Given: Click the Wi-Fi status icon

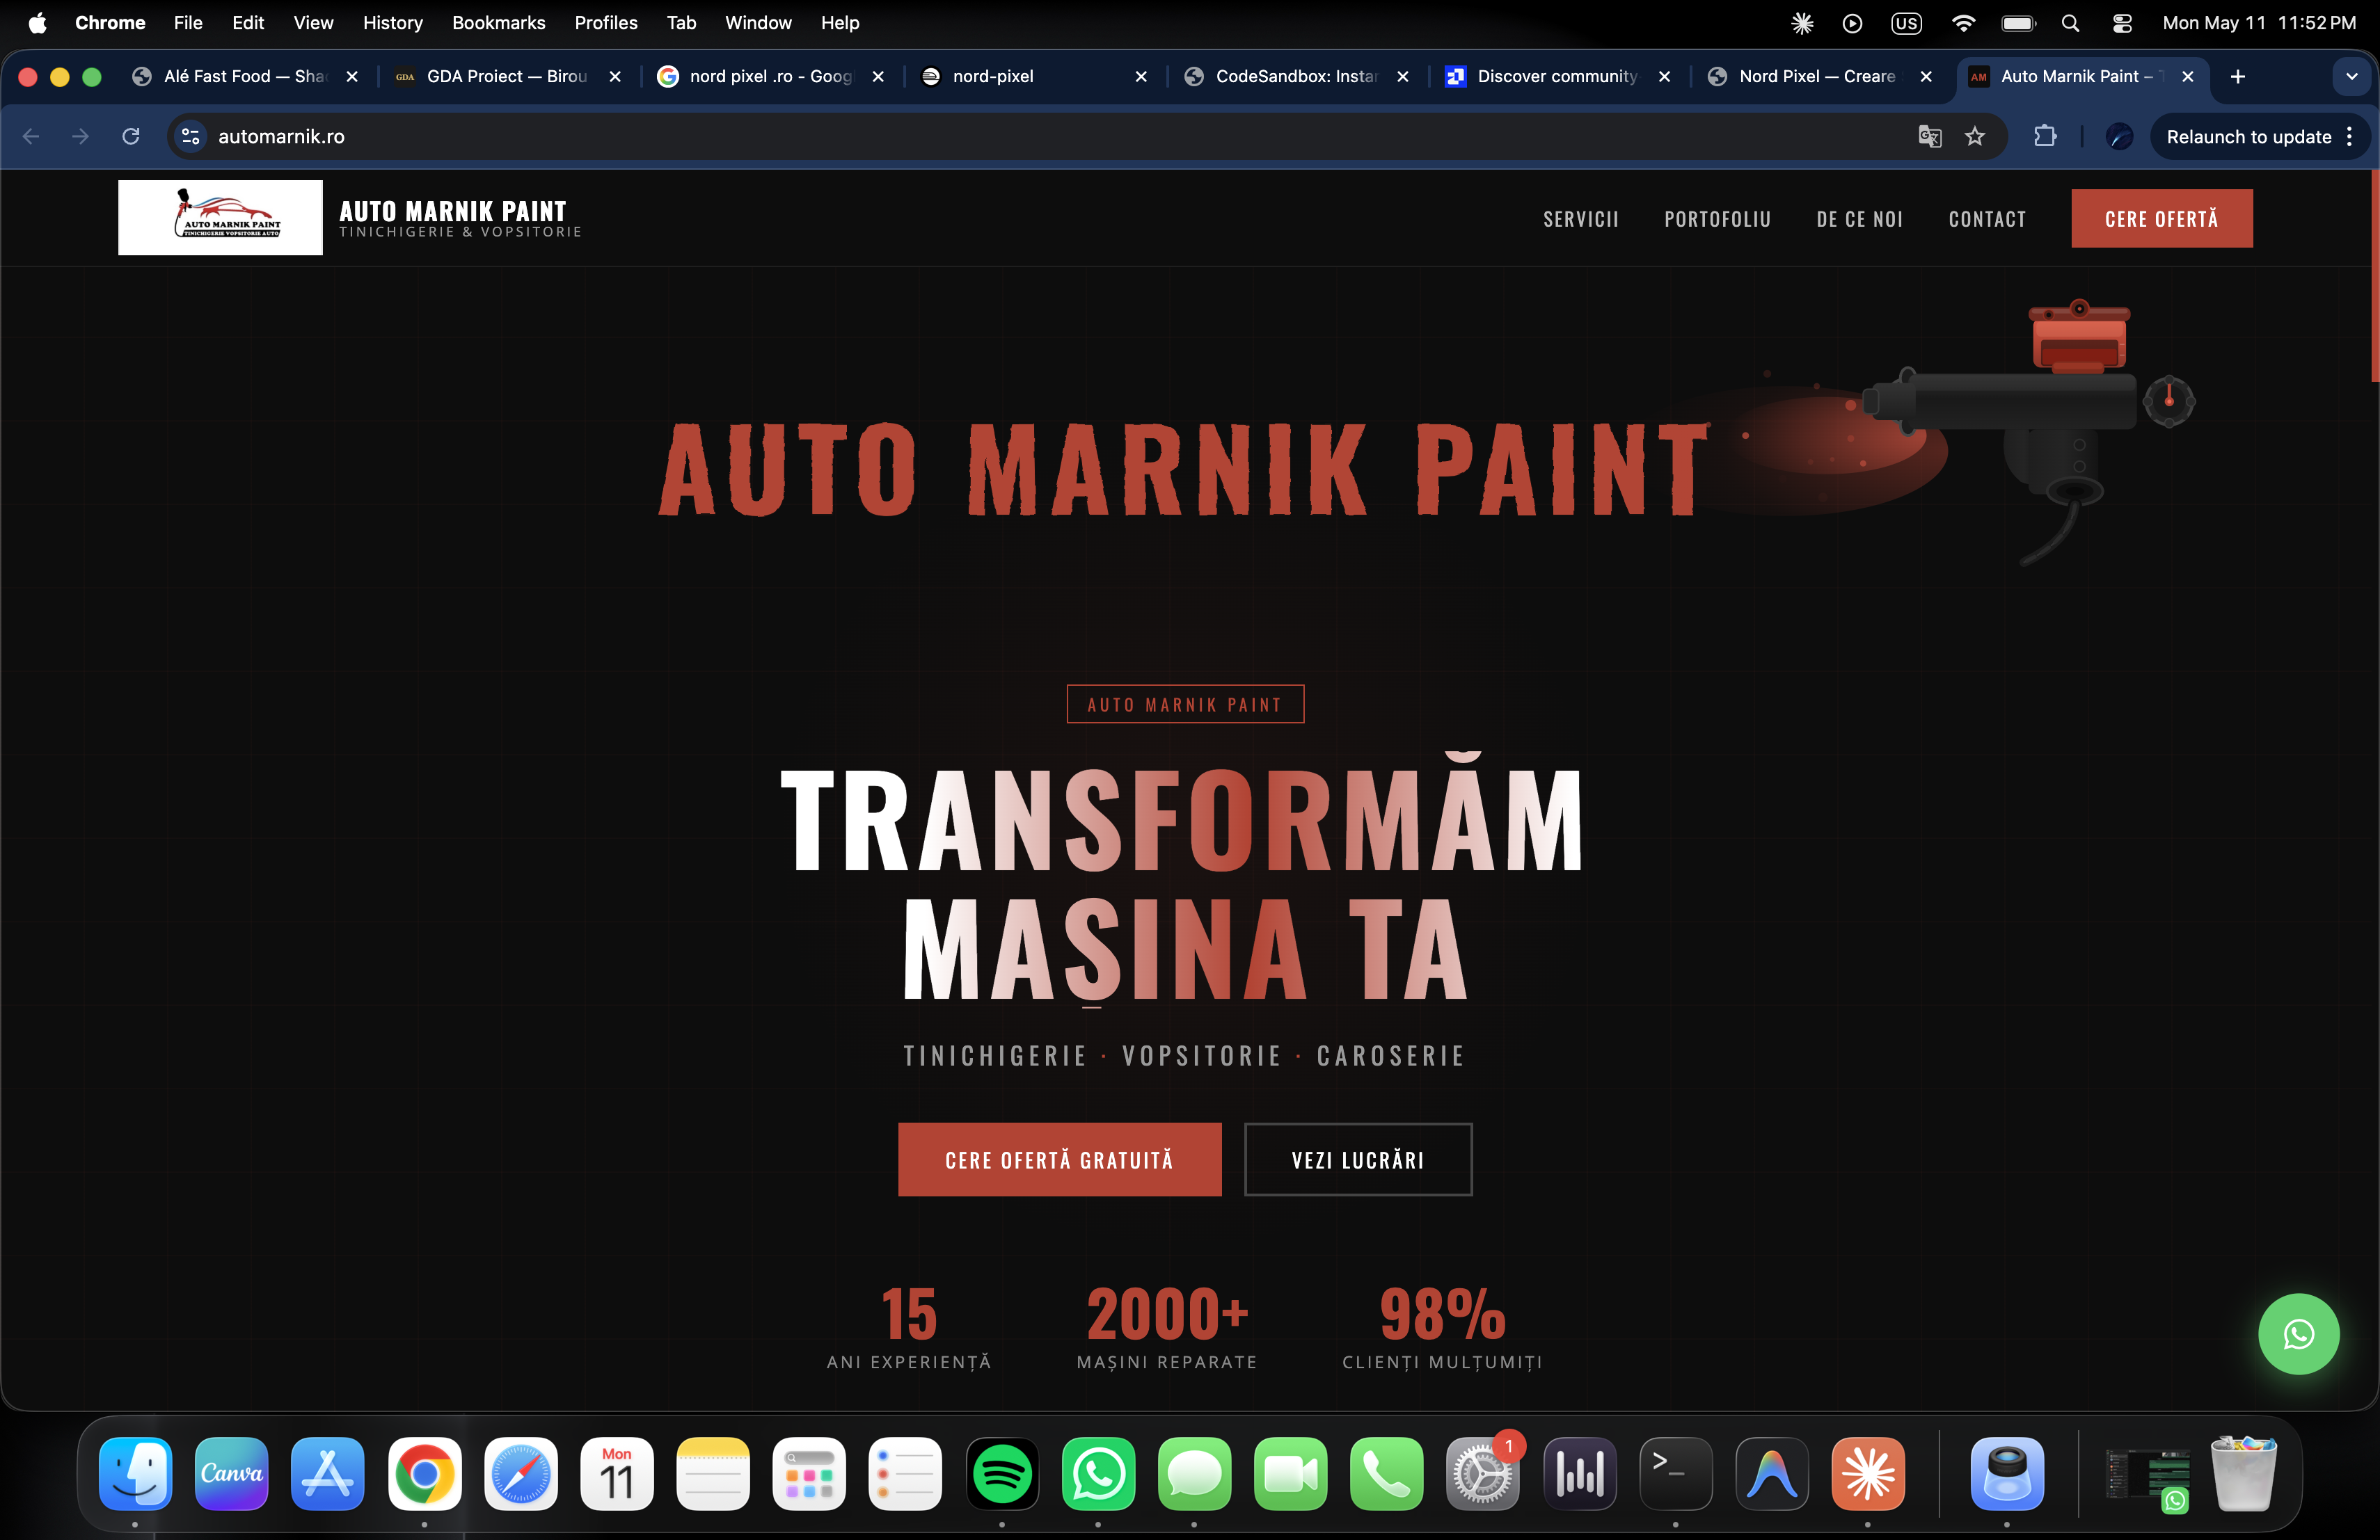Looking at the screenshot, I should [x=1963, y=22].
